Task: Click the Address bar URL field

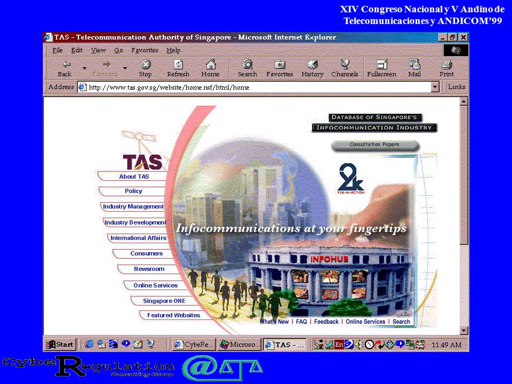Action: coord(259,87)
